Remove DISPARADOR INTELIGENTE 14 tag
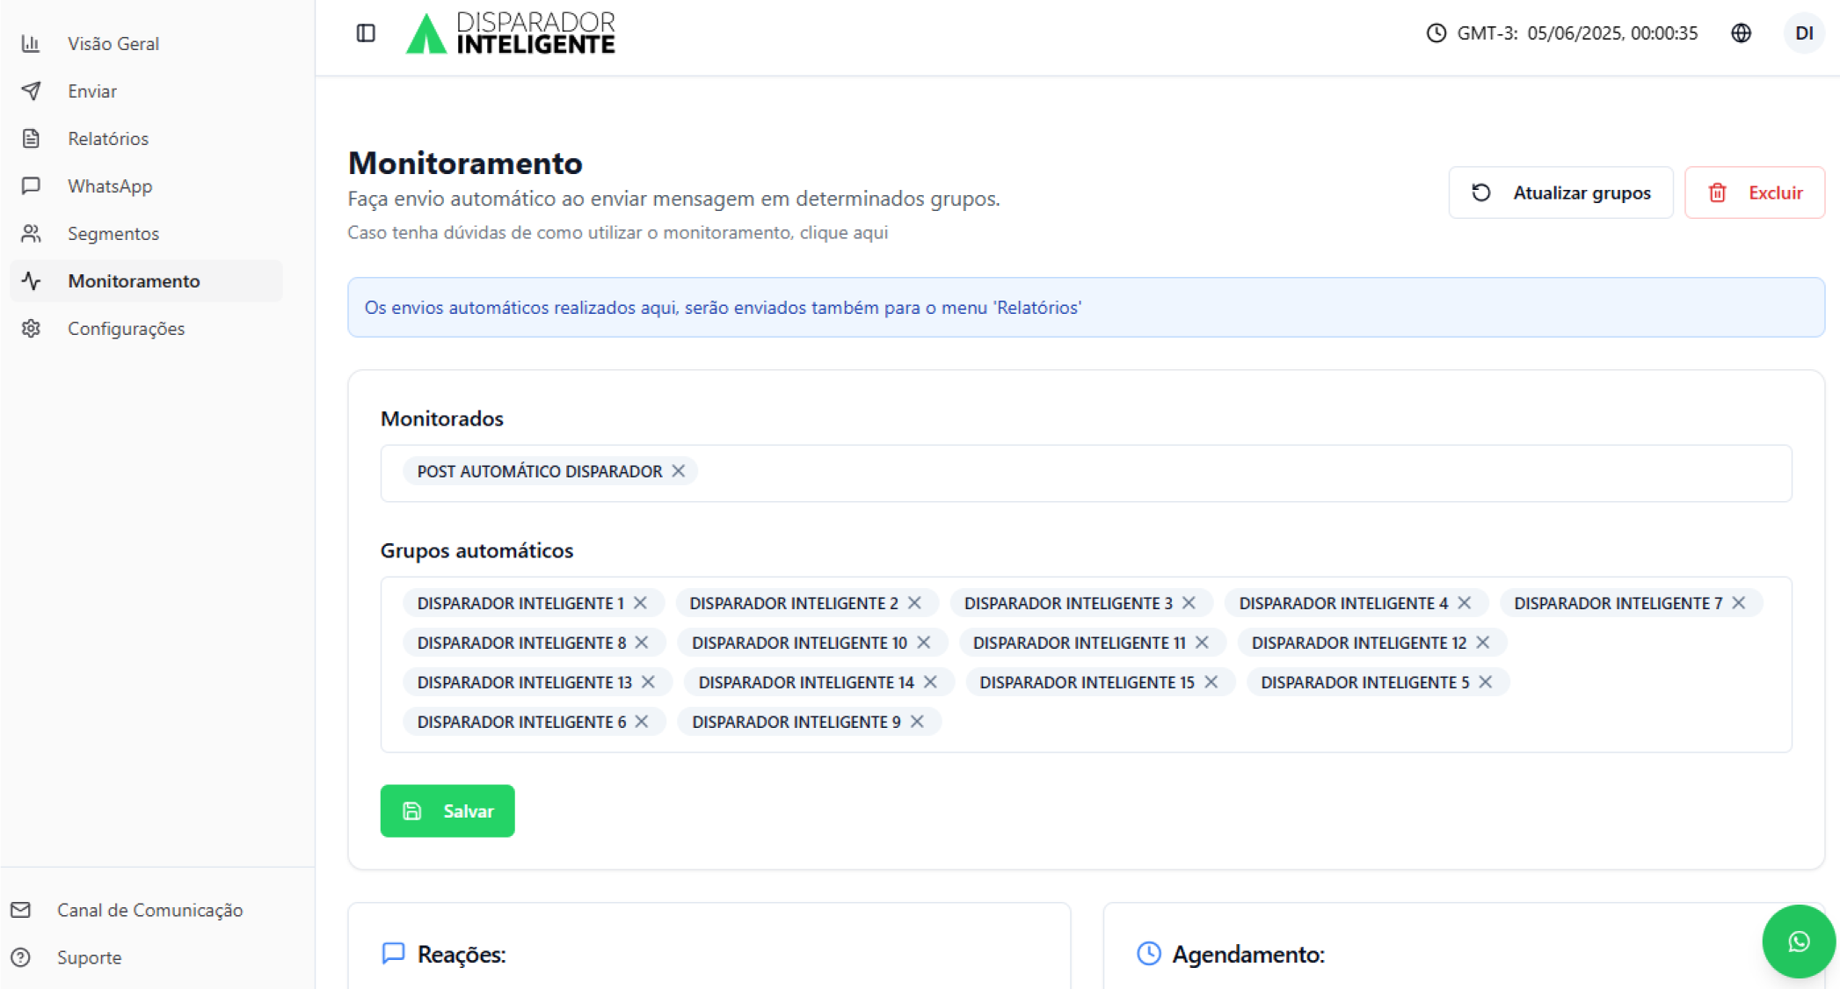The image size is (1840, 989). click(x=930, y=682)
